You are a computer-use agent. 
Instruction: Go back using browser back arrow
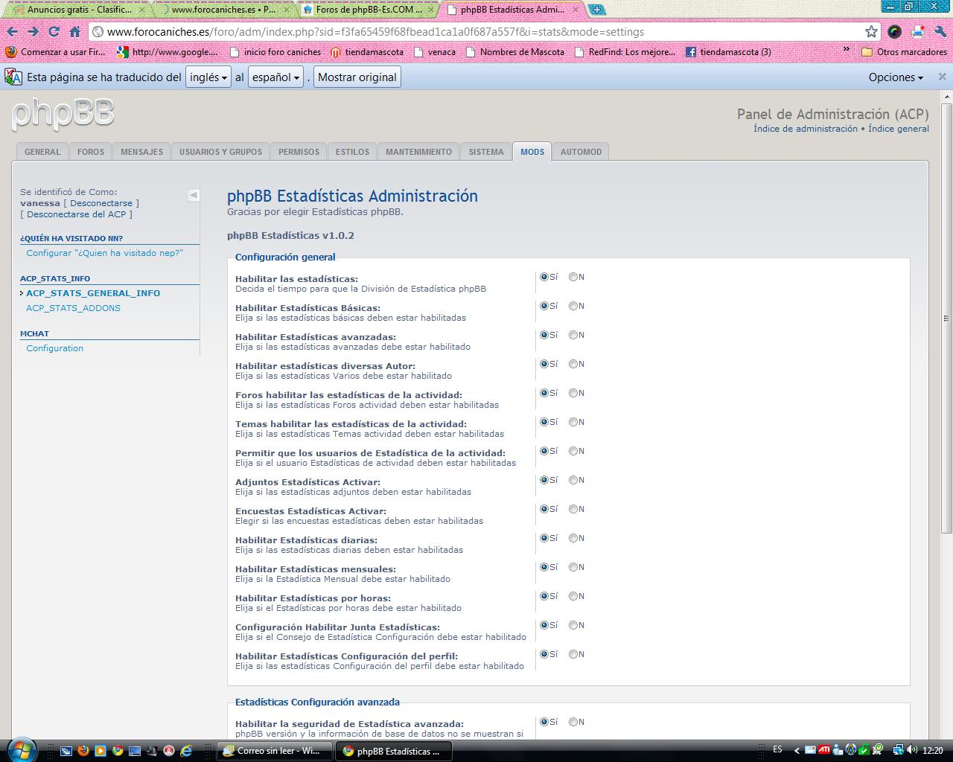tap(13, 32)
